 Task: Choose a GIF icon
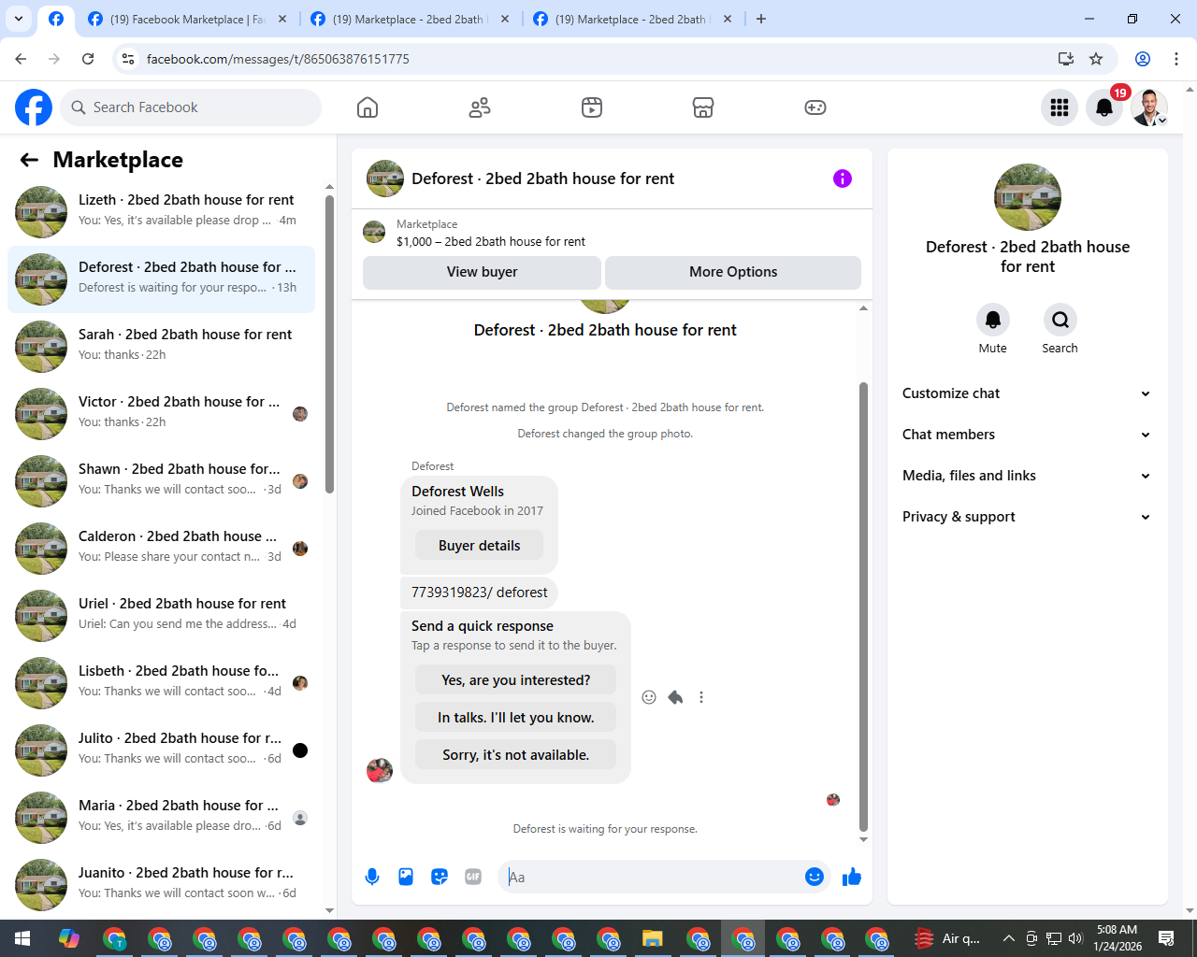click(x=473, y=877)
